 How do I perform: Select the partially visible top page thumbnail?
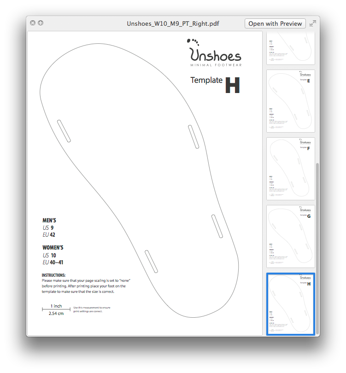coord(291,48)
